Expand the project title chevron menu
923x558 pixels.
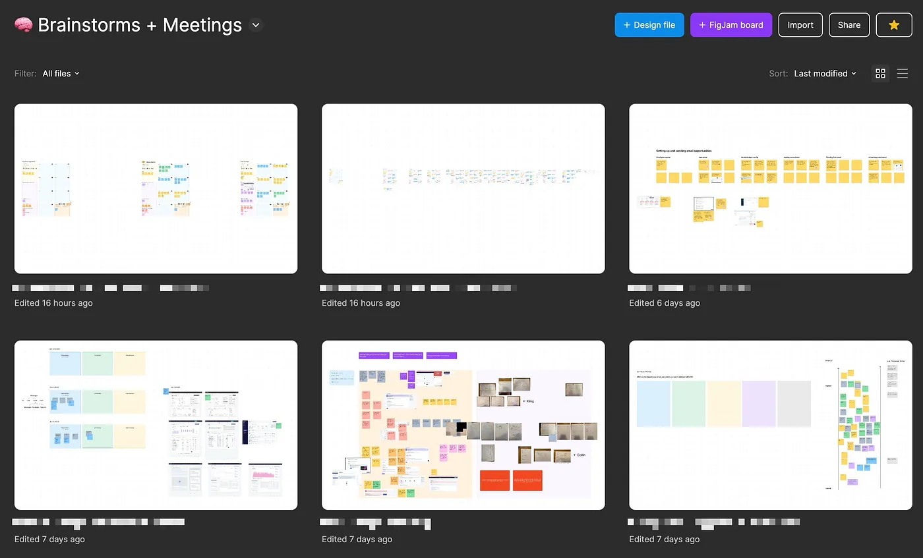tap(256, 26)
